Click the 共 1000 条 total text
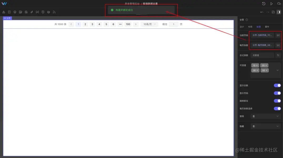 pyautogui.click(x=60, y=24)
